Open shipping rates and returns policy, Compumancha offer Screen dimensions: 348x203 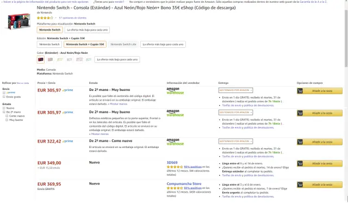[x=248, y=196]
